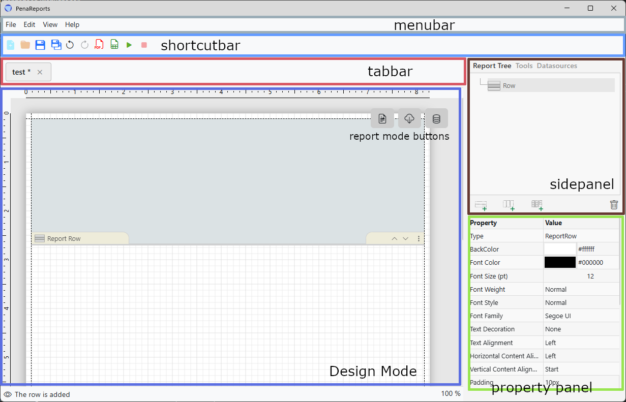Add a new row from the sidepanel

tap(481, 205)
